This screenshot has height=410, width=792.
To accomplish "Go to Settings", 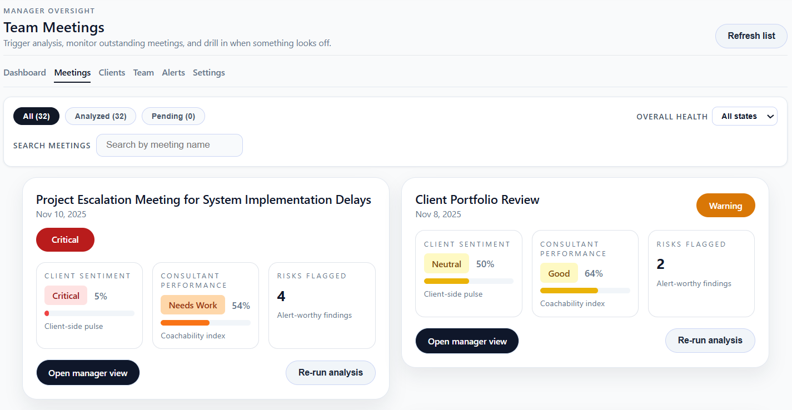I will pos(208,72).
